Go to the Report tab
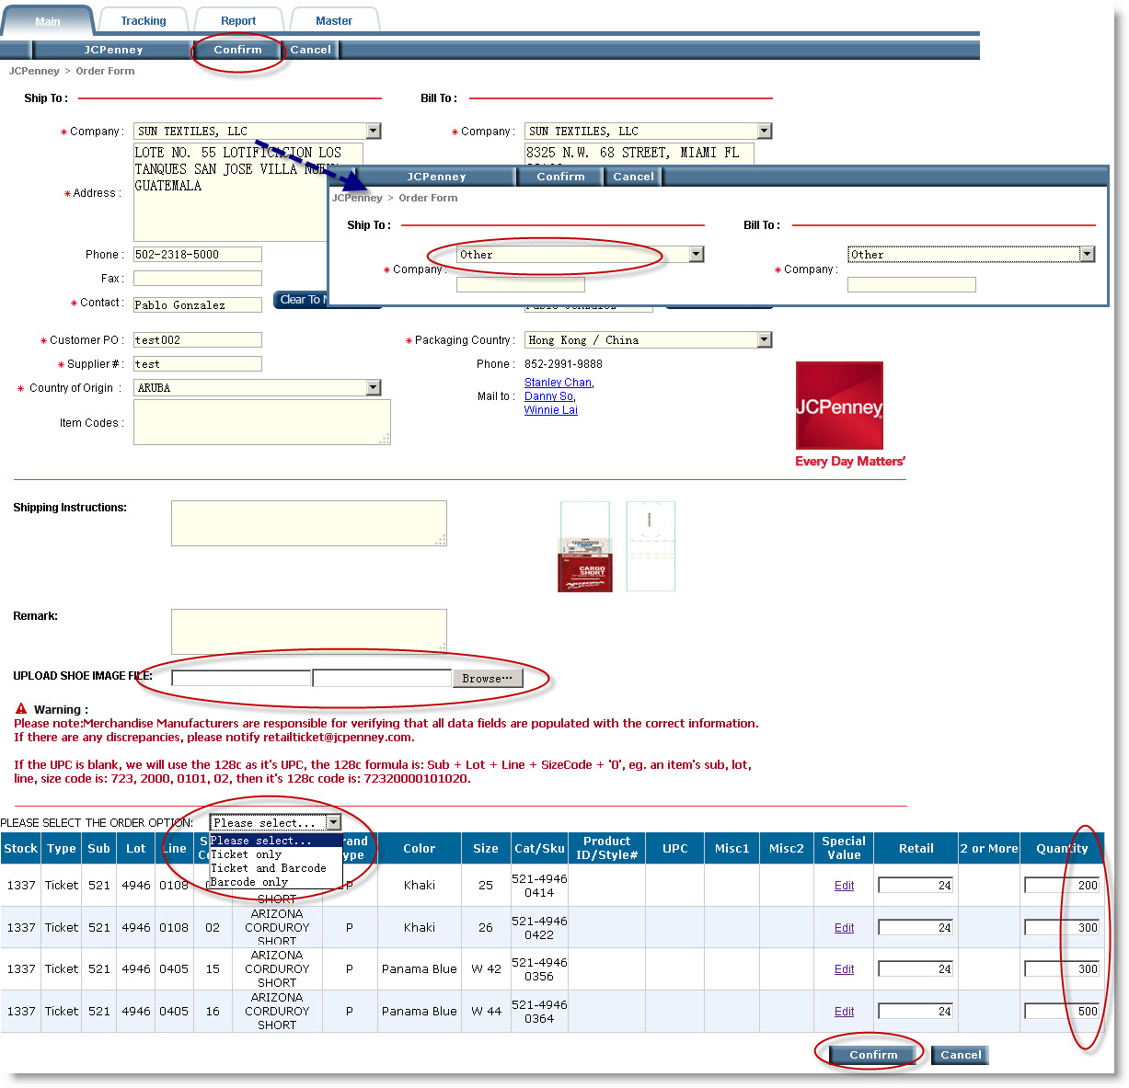 tap(238, 21)
